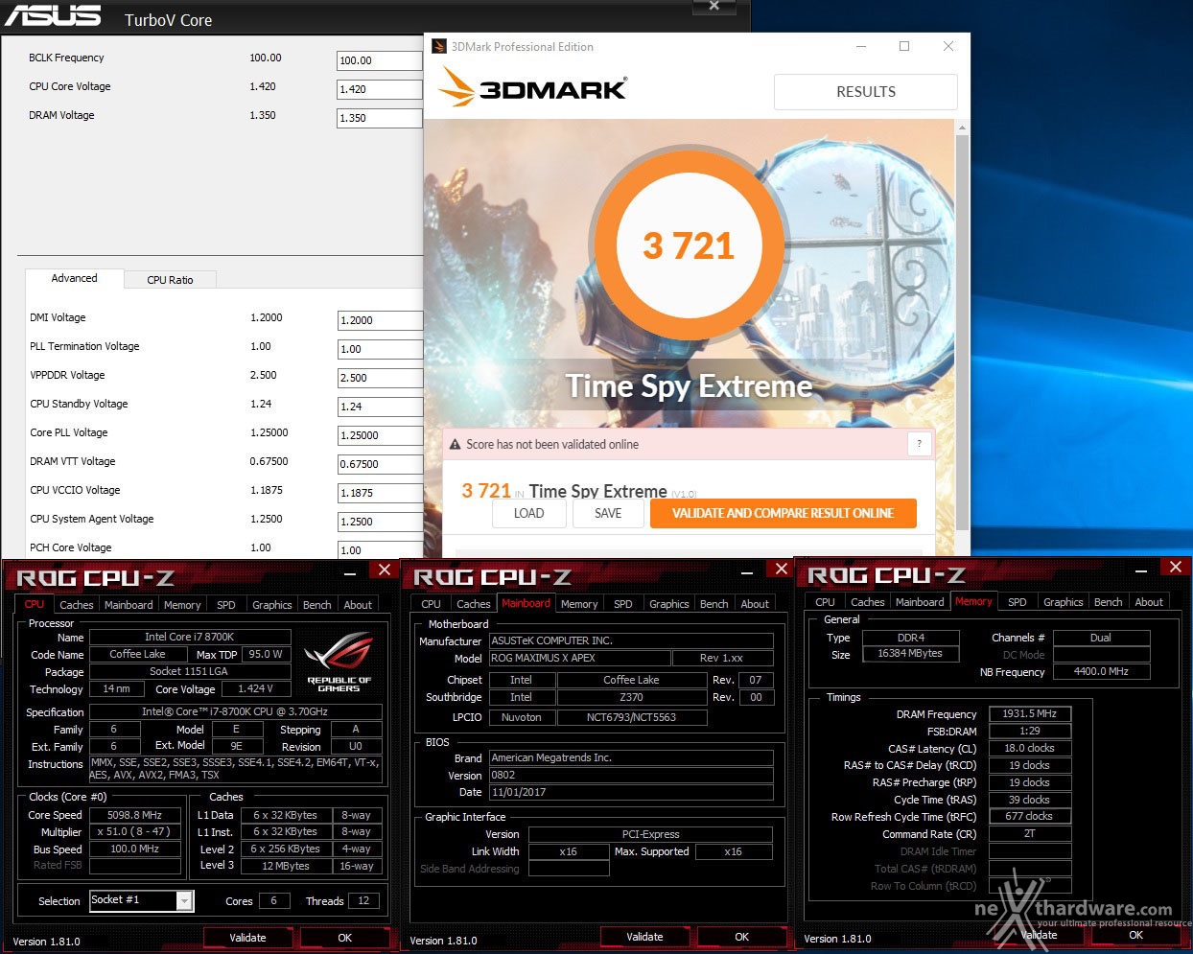The width and height of the screenshot is (1193, 954).
Task: Click the LOAD button in 3DMark
Action: tap(528, 513)
